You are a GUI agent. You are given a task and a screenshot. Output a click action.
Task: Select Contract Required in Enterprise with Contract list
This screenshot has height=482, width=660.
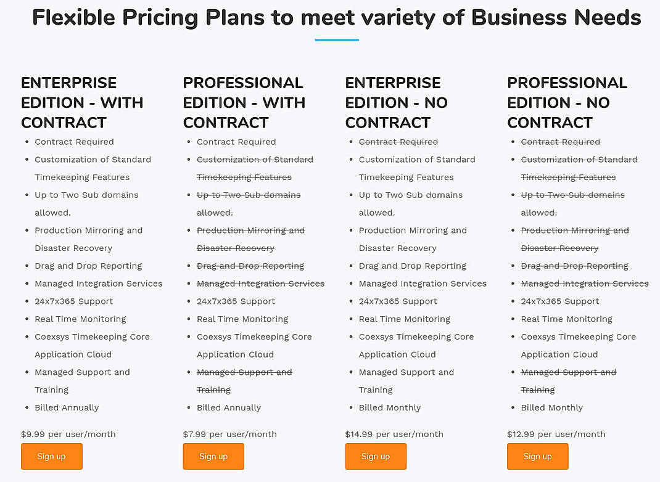[x=74, y=142]
